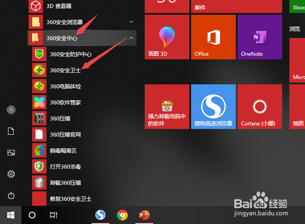The image size is (305, 224).
Task: Click the 360安全浏览器 folder name
Action: click(65, 22)
